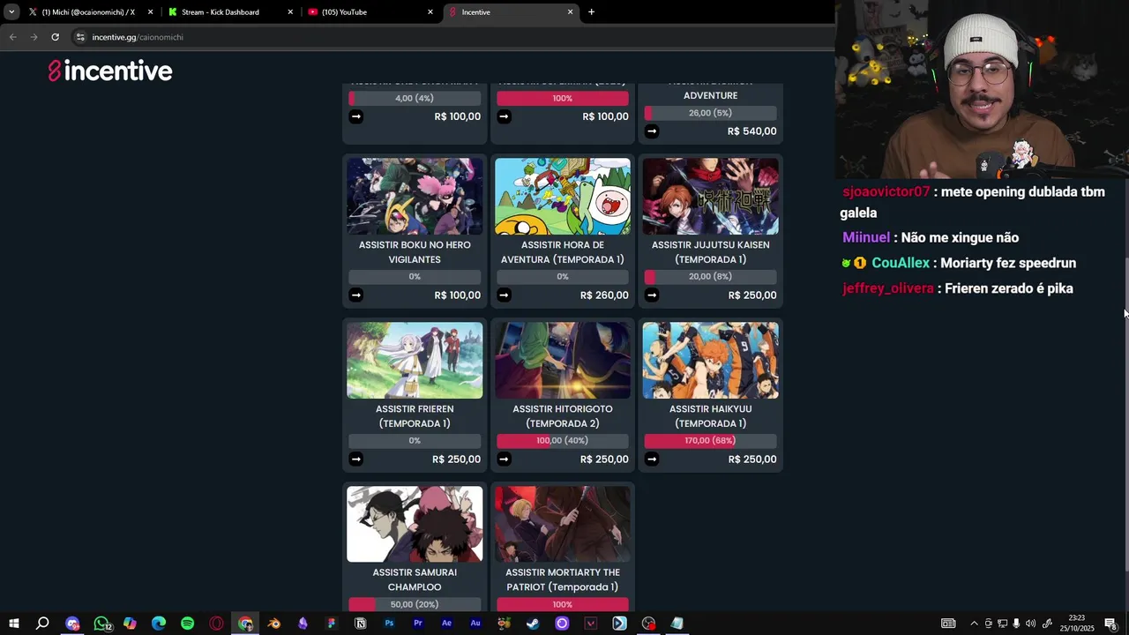The image size is (1129, 635).
Task: Open After Effects from the taskbar
Action: click(446, 624)
